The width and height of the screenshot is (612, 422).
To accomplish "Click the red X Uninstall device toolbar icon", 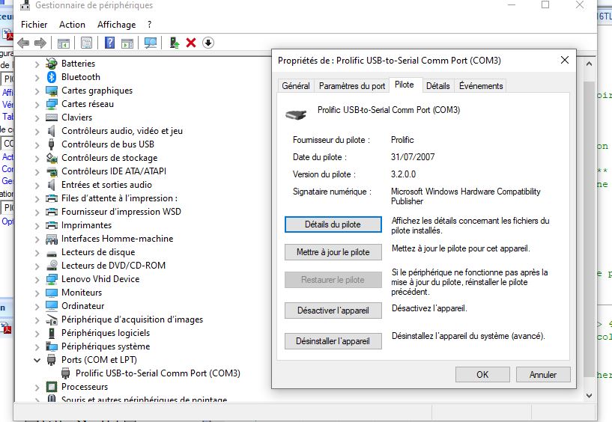I will pos(191,43).
